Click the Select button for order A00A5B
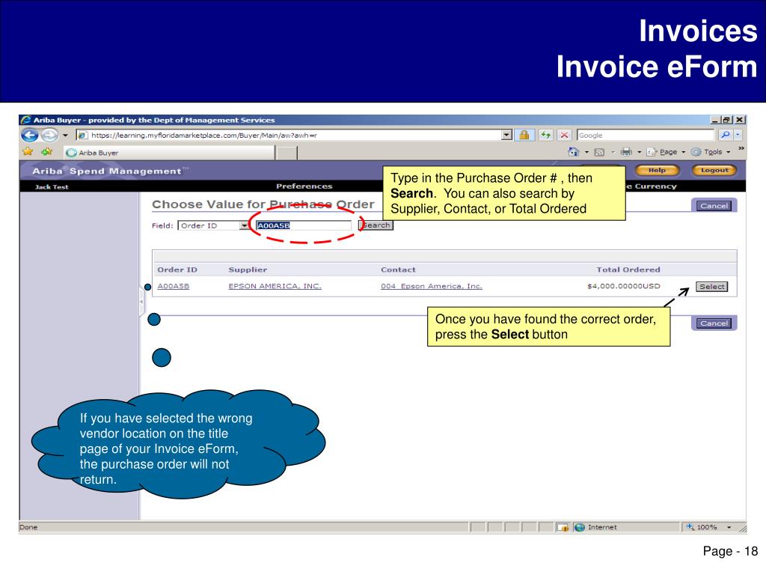The image size is (766, 575). tap(712, 287)
